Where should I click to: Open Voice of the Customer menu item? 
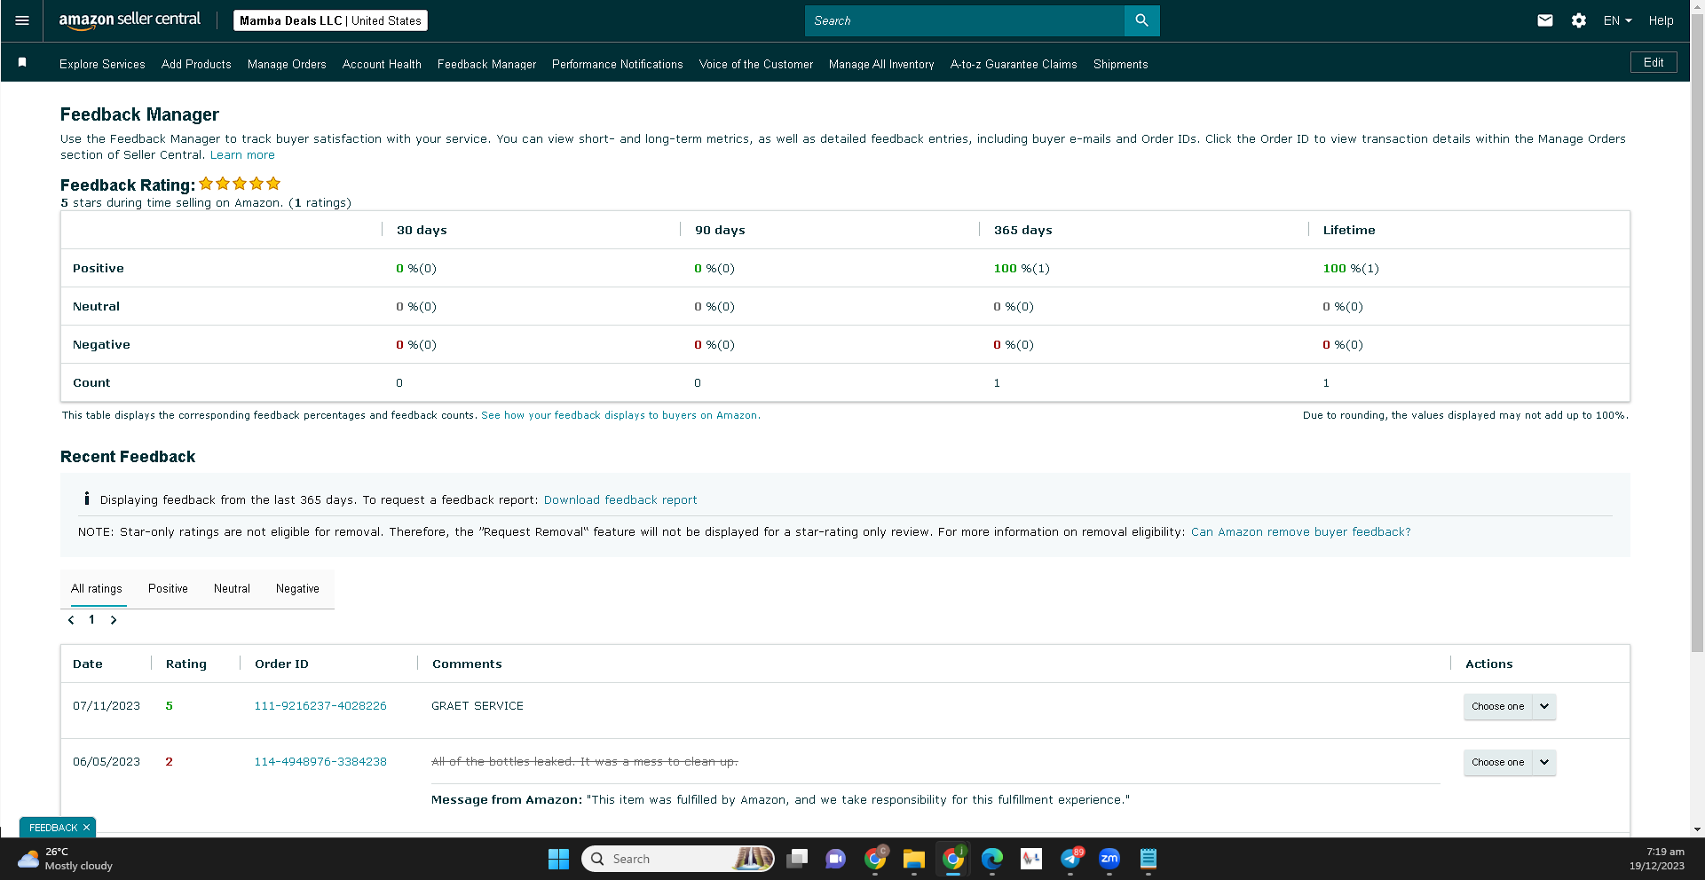click(x=756, y=64)
